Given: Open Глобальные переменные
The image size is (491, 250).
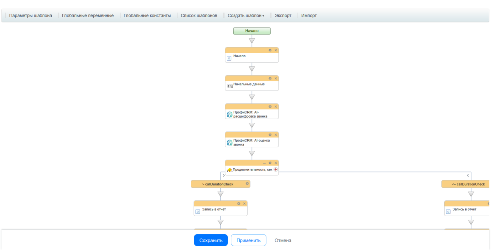Looking at the screenshot, I should tap(88, 15).
